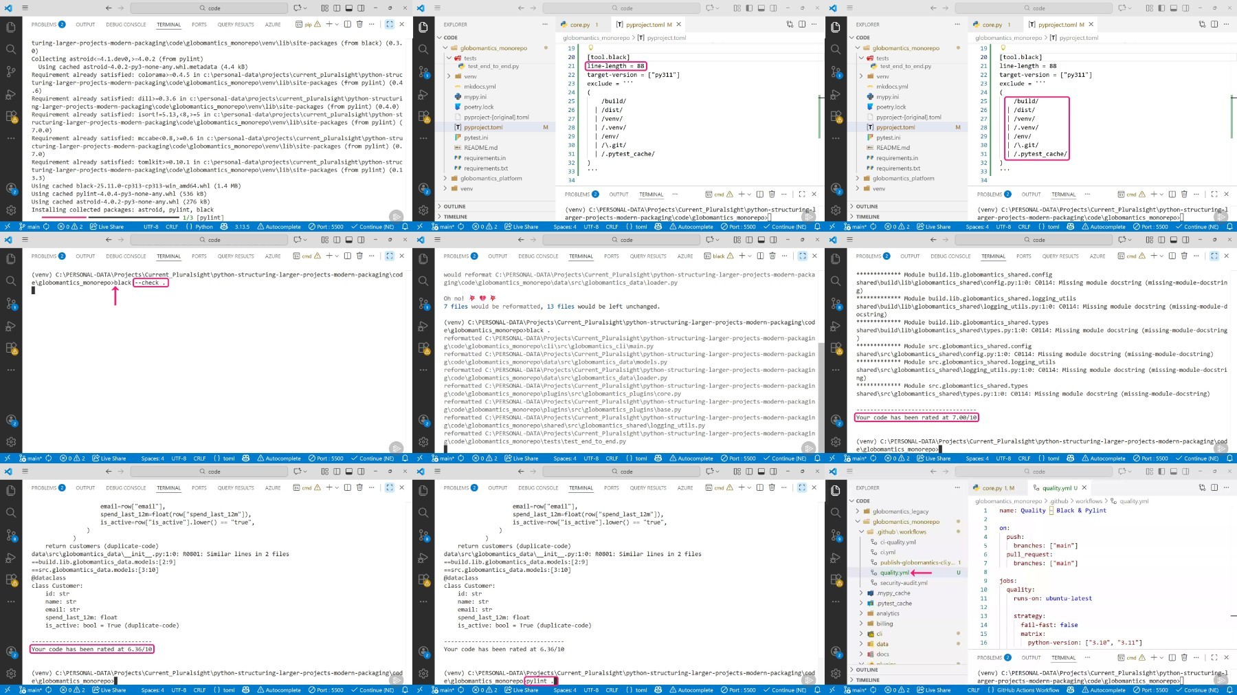Kill the cmd terminal in the quality.yml window
Screen dimensions: 1237x695
(x=1184, y=657)
